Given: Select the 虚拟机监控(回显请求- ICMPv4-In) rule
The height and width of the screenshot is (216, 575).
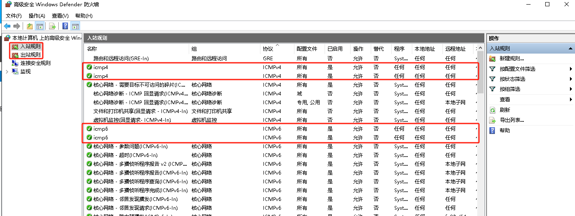Looking at the screenshot, I should point(280,120).
